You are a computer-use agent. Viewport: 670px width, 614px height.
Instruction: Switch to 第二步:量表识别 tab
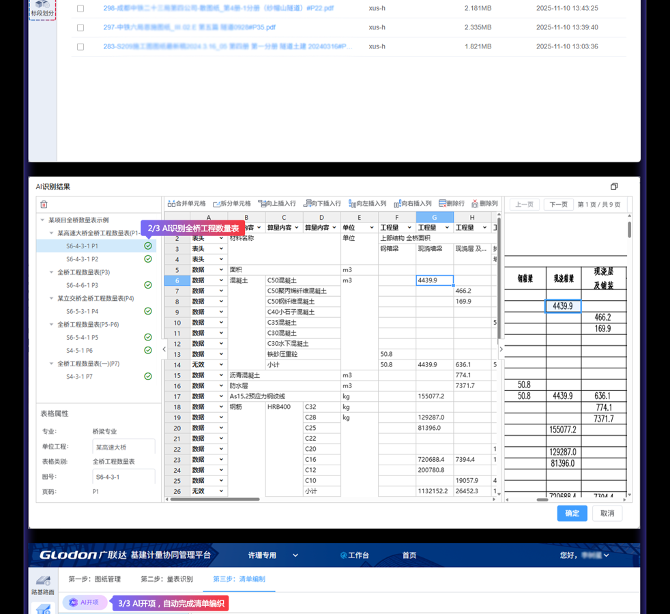[166, 579]
